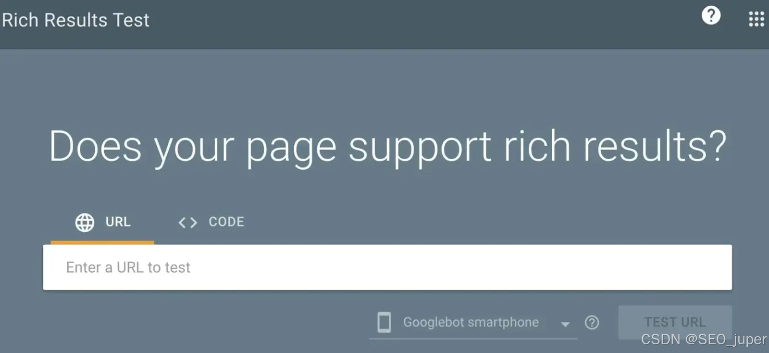Screen dimensions: 769x353
Task: Click the placeholder text inside URL box
Action: (x=128, y=267)
